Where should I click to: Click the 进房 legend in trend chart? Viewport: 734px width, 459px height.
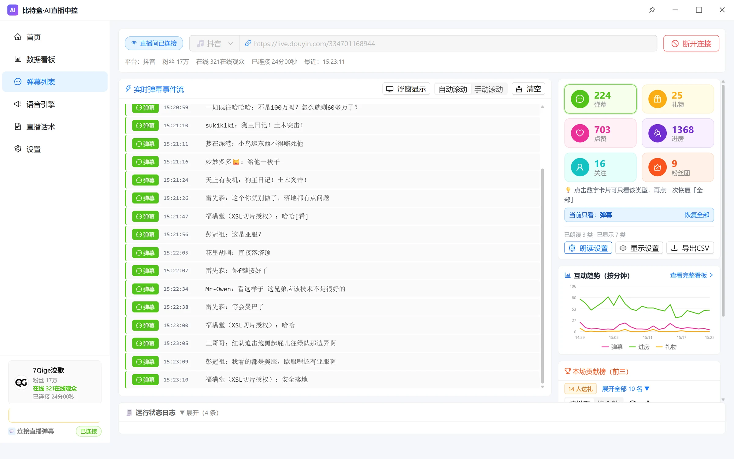[x=639, y=347]
